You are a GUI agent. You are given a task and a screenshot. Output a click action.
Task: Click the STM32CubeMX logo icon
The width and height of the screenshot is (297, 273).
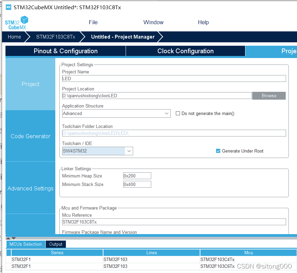tap(17, 23)
